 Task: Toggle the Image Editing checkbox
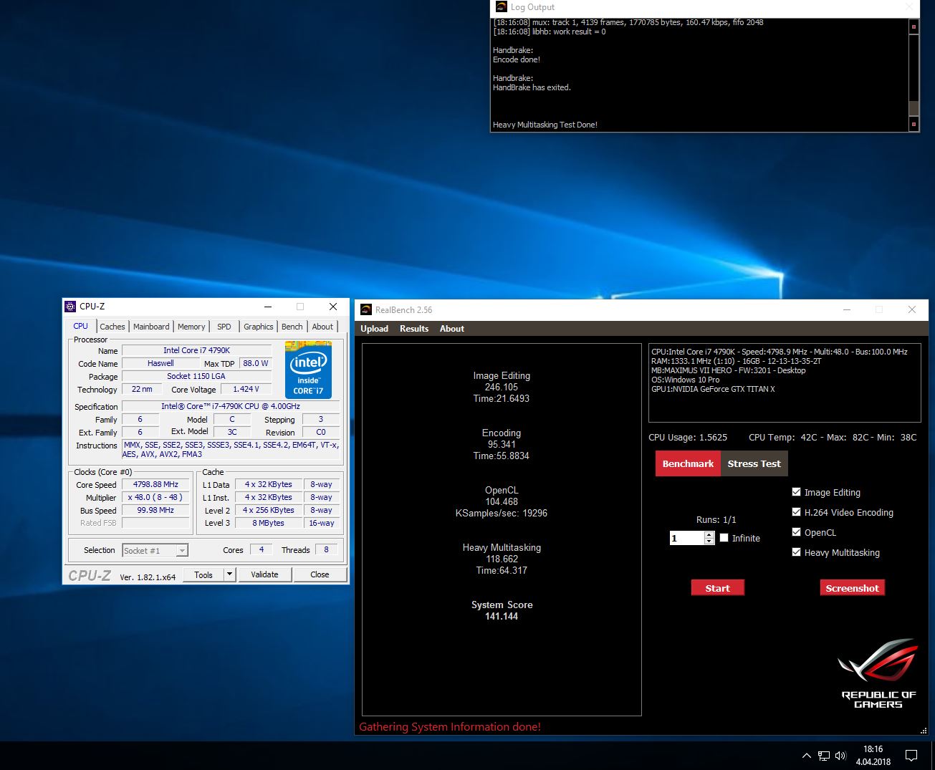[796, 492]
